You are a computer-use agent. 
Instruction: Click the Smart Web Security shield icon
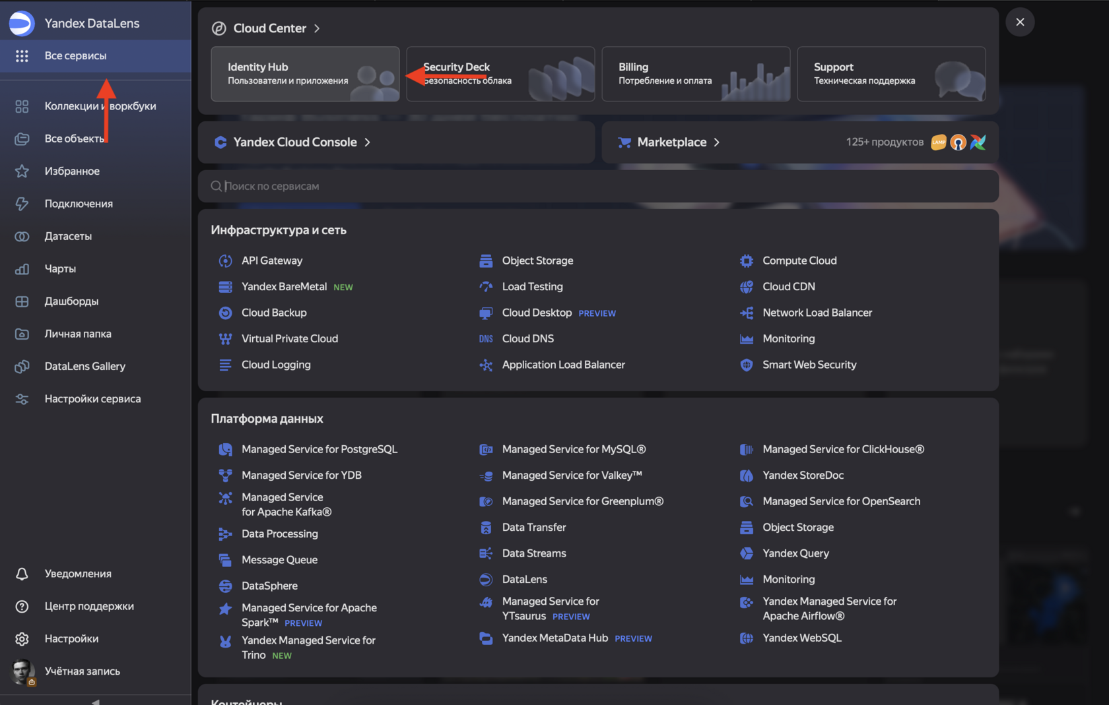(747, 365)
